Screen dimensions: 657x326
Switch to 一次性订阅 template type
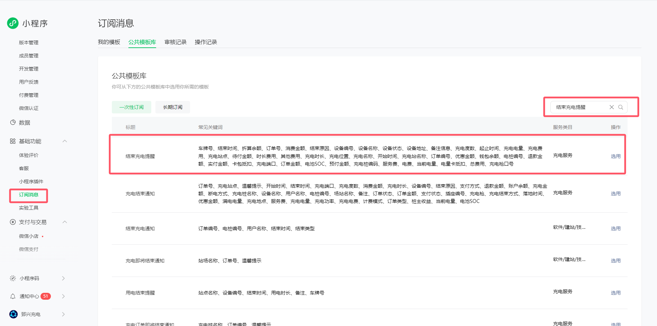pos(132,107)
